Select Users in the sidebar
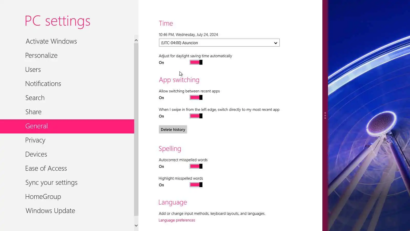 click(x=67, y=70)
